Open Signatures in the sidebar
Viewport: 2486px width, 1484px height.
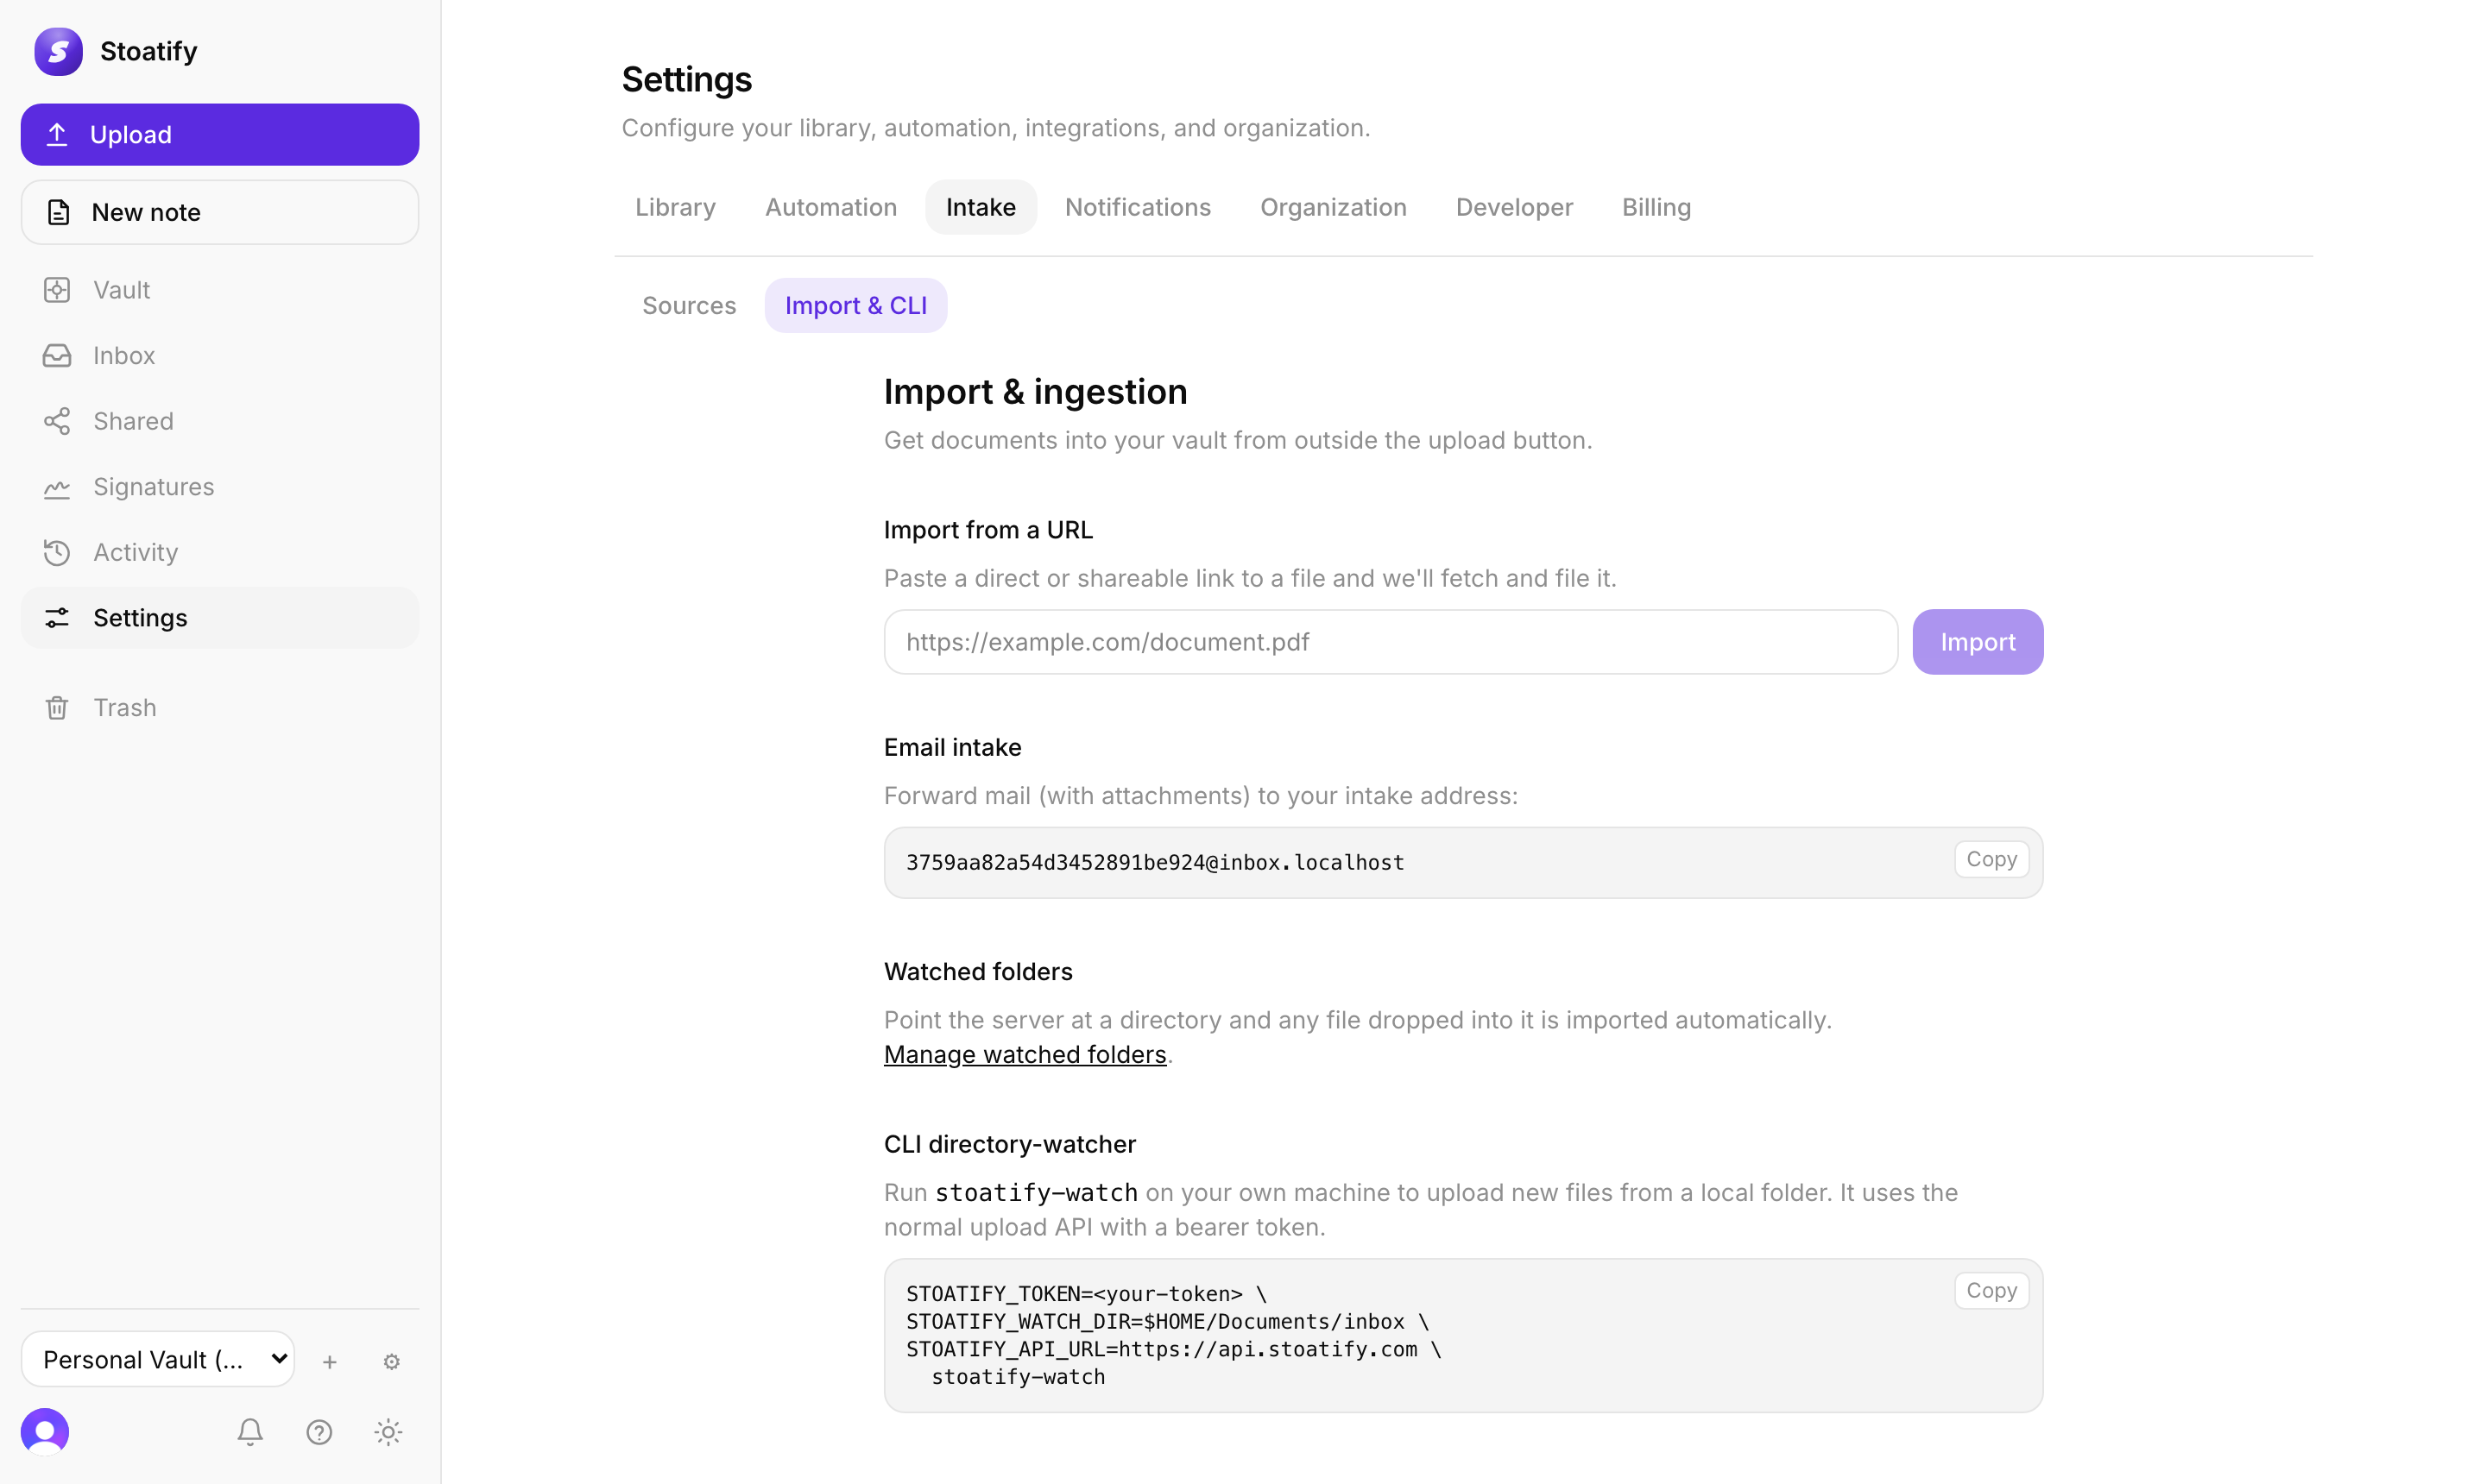click(219, 487)
